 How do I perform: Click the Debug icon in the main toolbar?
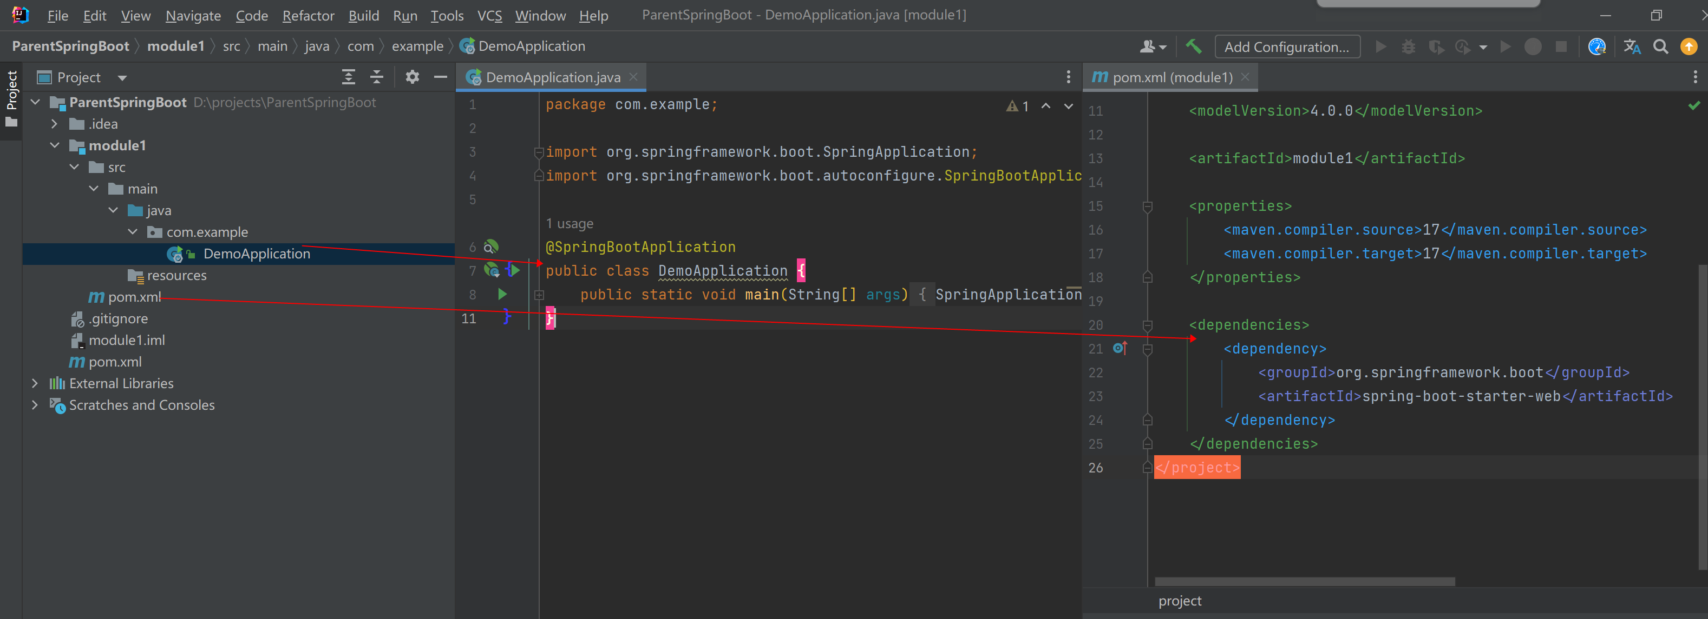(1408, 46)
